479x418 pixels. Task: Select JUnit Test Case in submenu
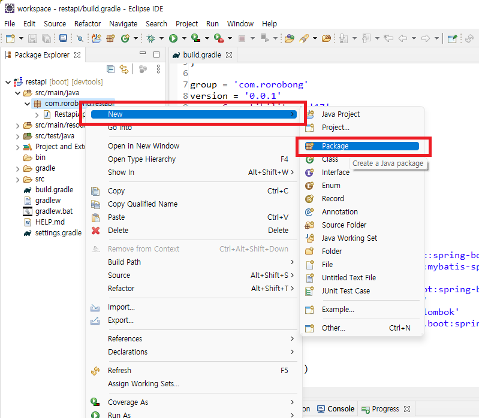362,291
